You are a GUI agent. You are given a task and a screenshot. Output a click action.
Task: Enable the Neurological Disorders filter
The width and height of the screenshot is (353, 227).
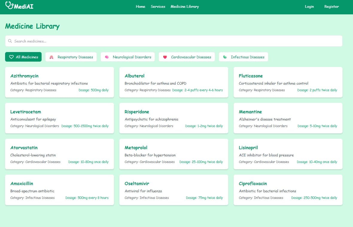point(128,57)
